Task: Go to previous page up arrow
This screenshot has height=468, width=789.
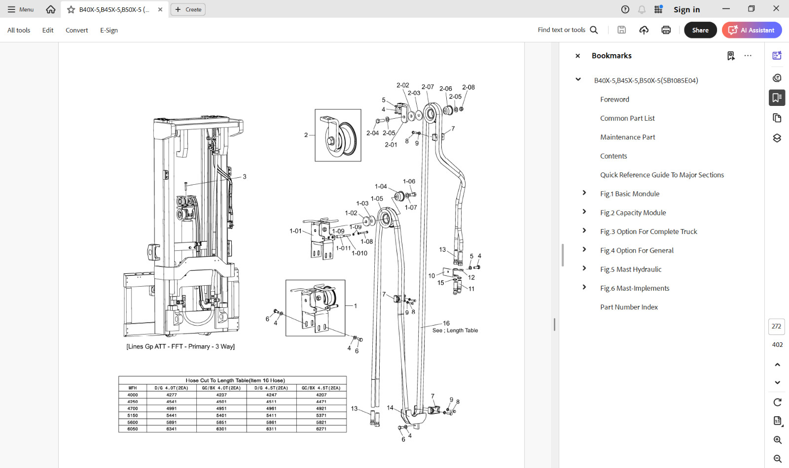Action: pos(777,365)
